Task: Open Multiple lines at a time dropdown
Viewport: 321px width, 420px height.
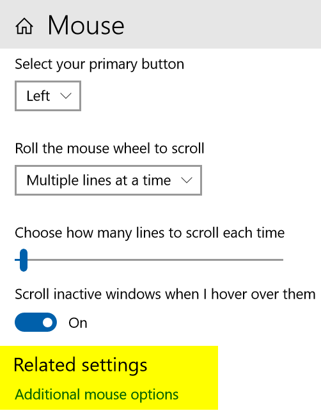Action: click(108, 180)
